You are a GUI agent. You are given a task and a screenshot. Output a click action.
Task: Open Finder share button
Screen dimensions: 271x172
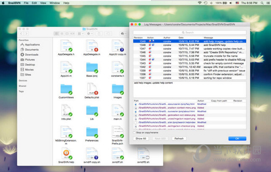(x=99, y=34)
